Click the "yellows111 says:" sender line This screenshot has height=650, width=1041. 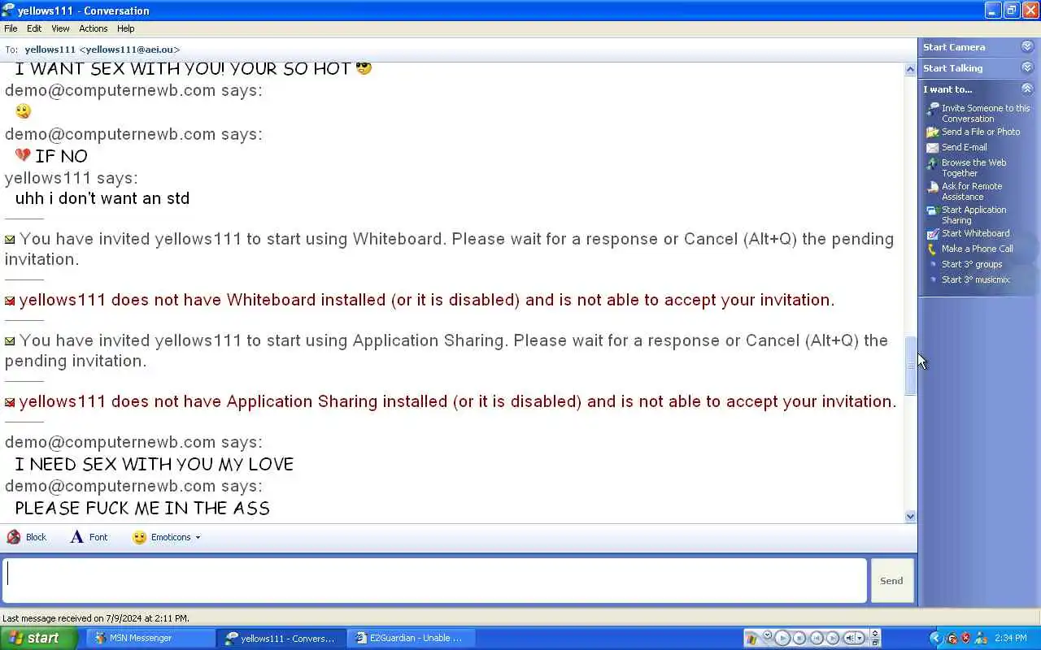pos(72,178)
